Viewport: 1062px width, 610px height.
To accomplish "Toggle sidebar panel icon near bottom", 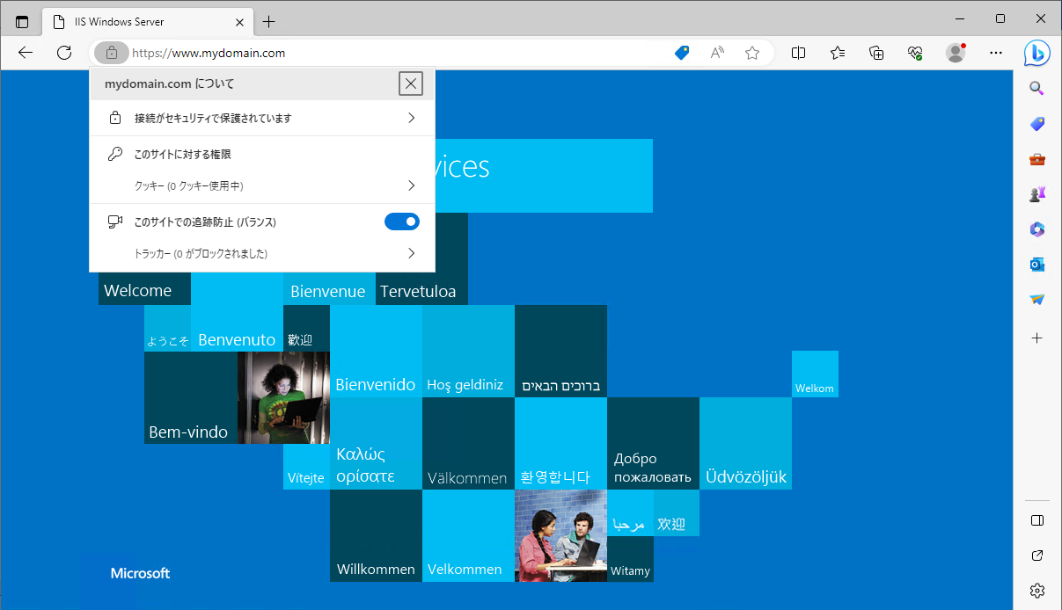I will pyautogui.click(x=1037, y=520).
